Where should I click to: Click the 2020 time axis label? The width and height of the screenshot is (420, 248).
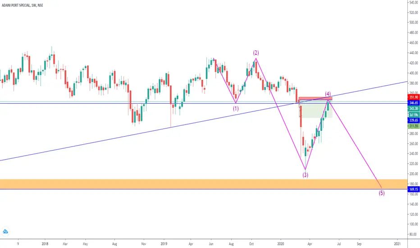(x=281, y=244)
